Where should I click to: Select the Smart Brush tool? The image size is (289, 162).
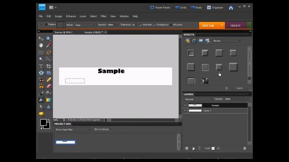pos(48,93)
